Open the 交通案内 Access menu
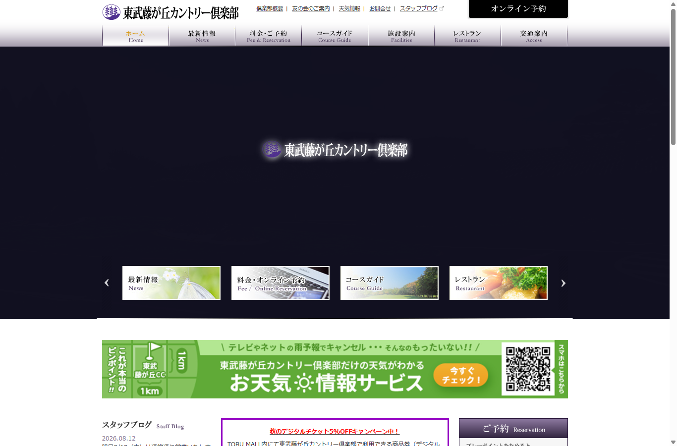 click(x=534, y=36)
